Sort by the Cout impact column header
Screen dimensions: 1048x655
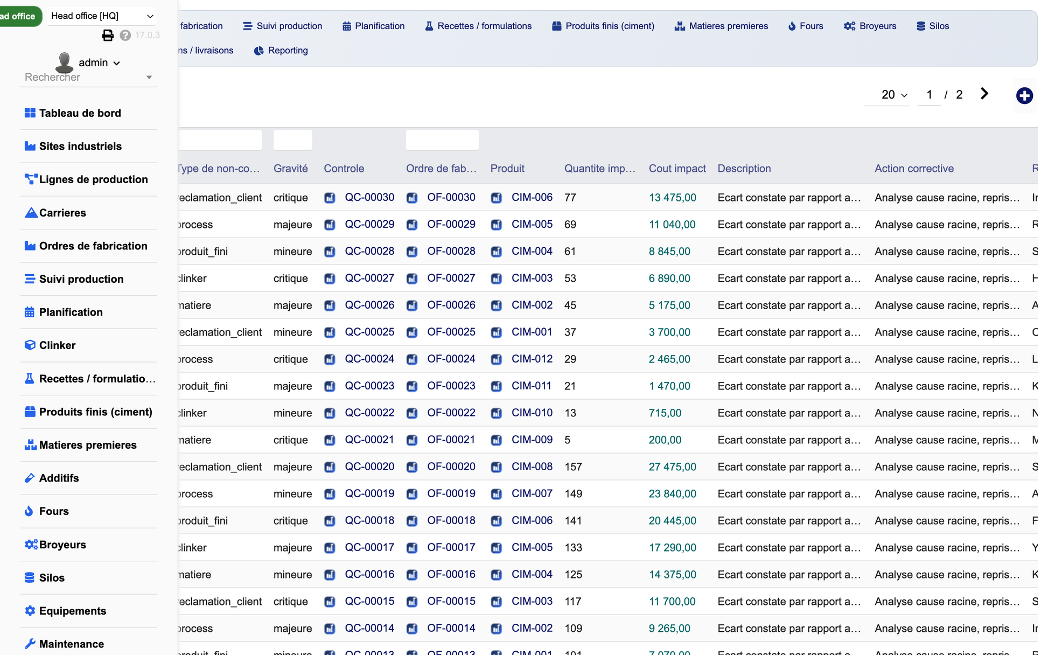(677, 169)
